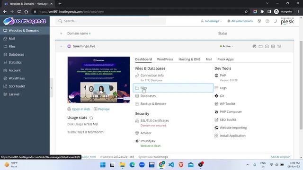Show hidden system tray icons
Image resolution: width=303 pixels, height=170 pixels.
point(247,165)
